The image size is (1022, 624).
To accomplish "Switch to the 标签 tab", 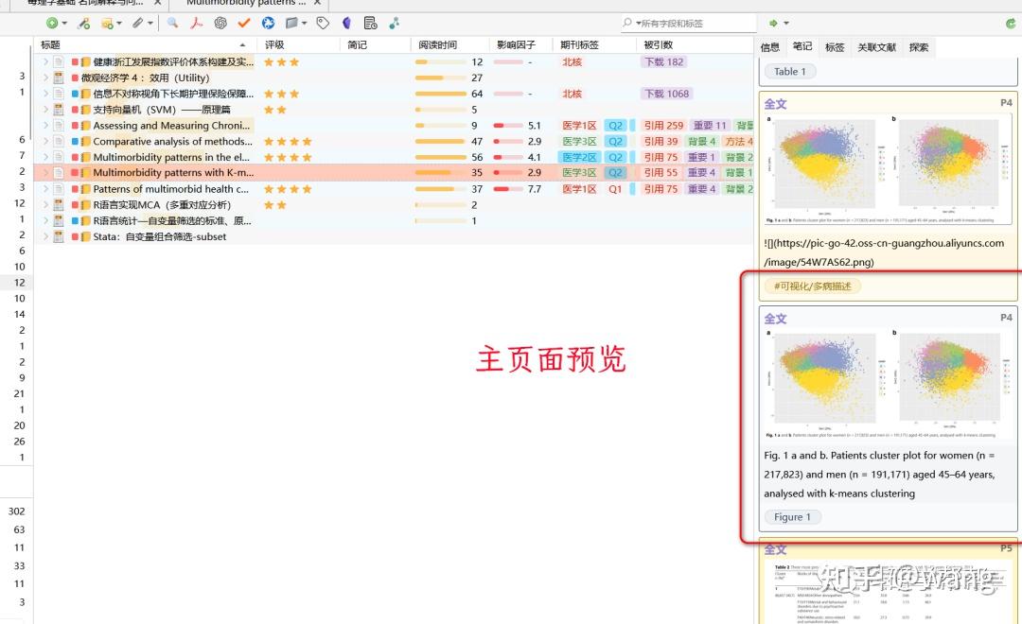I will [x=835, y=47].
